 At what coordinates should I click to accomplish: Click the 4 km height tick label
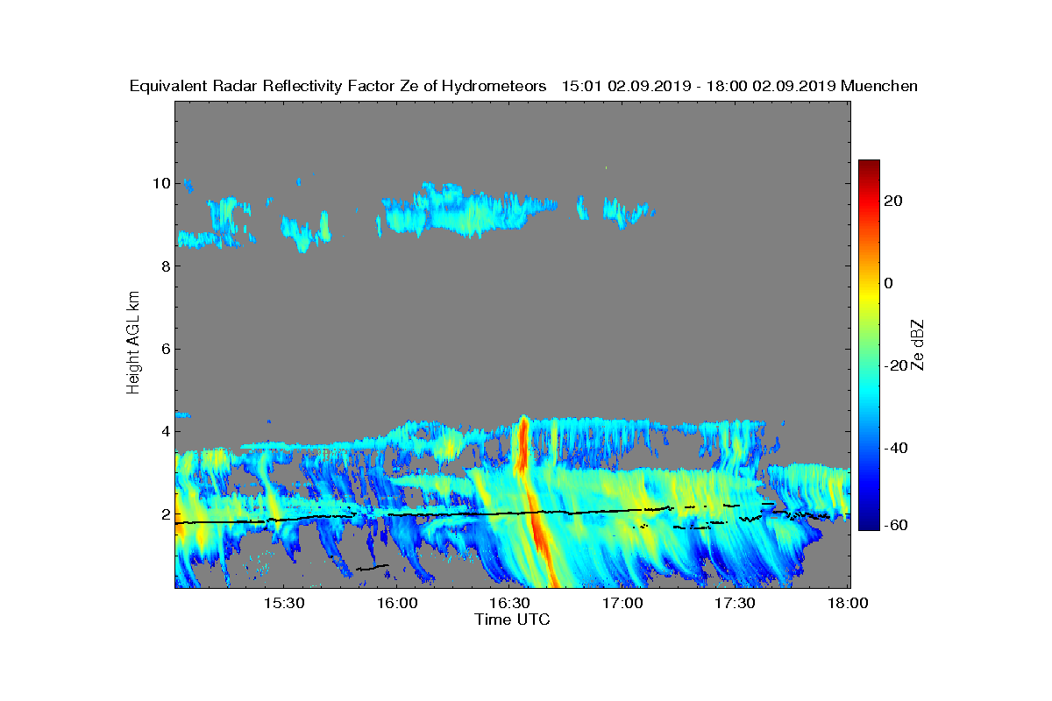(x=164, y=431)
